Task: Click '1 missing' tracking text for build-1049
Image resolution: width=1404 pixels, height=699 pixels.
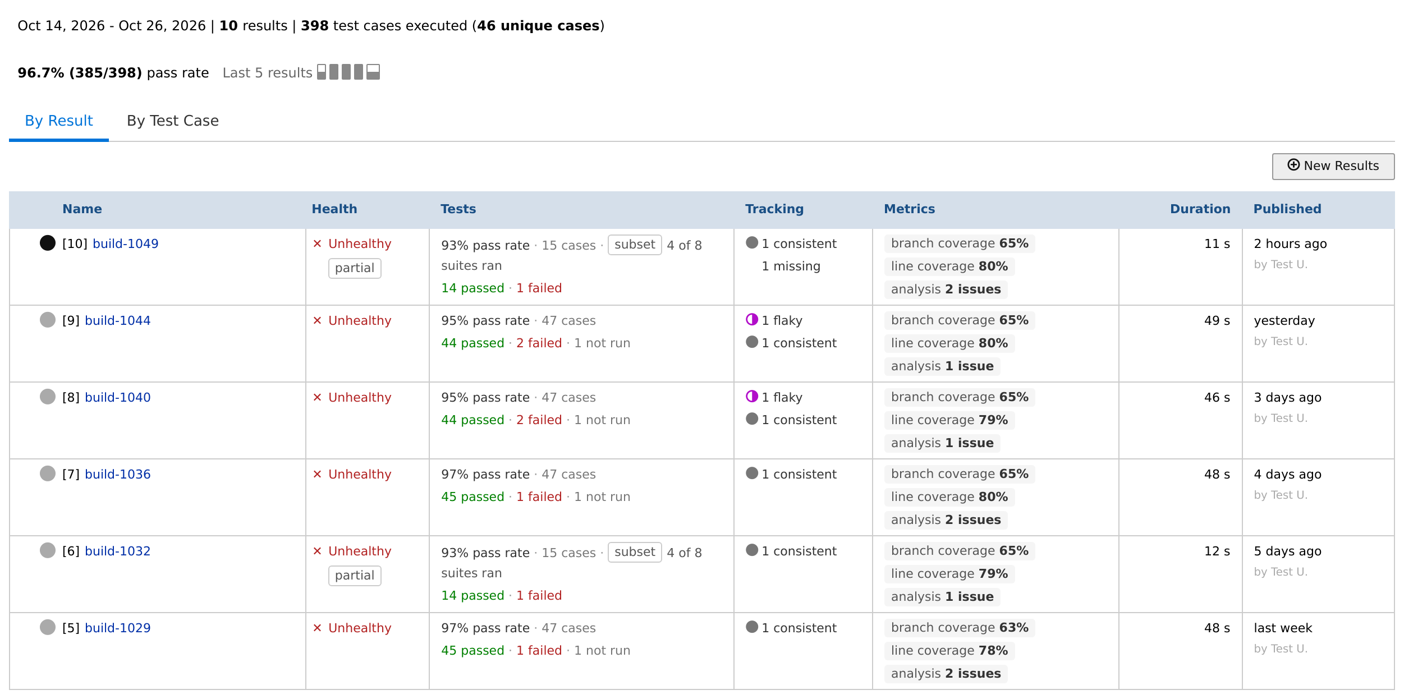Action: pos(791,266)
